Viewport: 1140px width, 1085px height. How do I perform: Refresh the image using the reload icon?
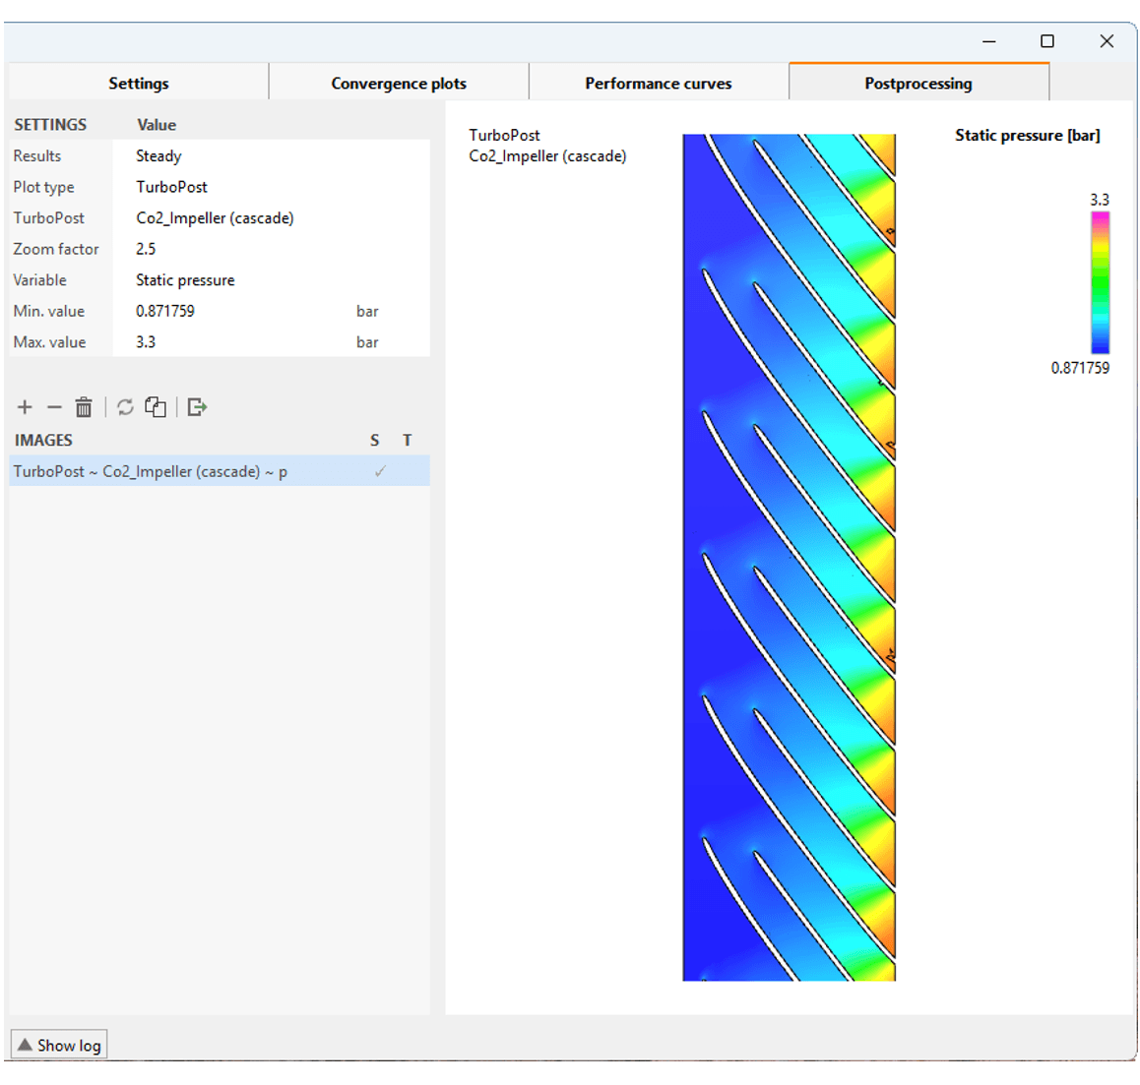(x=125, y=407)
